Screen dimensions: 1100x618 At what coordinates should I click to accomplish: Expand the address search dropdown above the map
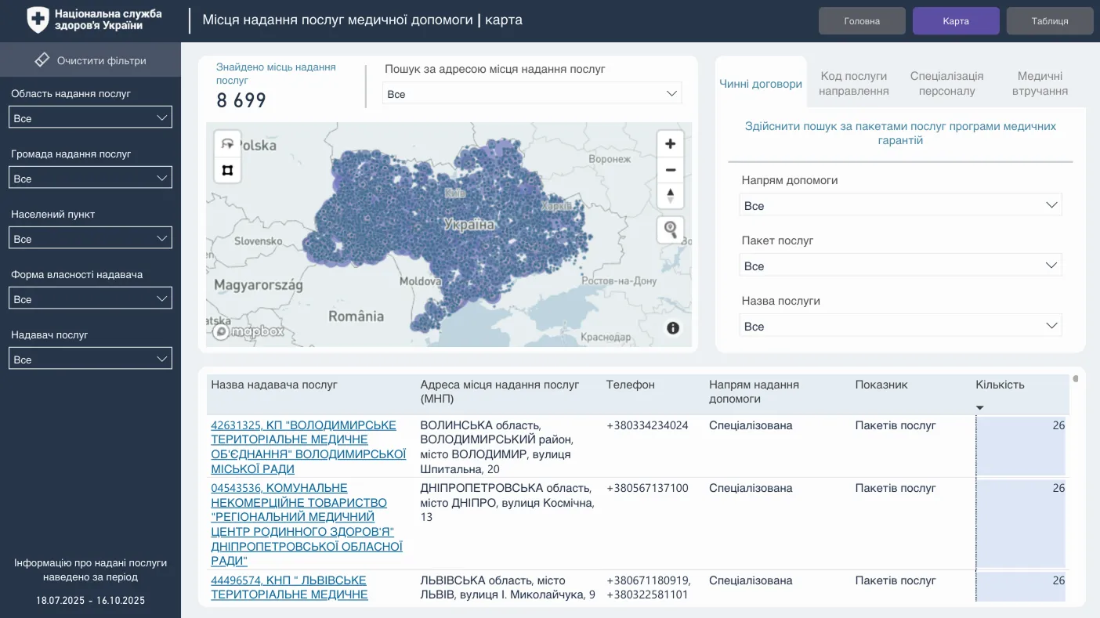[x=532, y=94]
